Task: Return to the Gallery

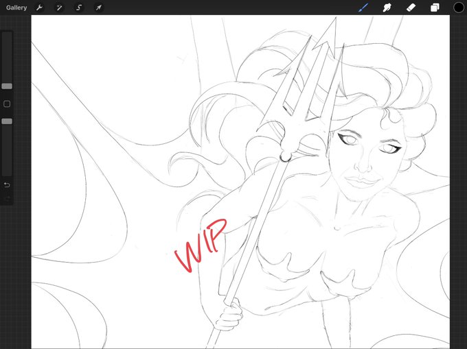Action: point(16,8)
